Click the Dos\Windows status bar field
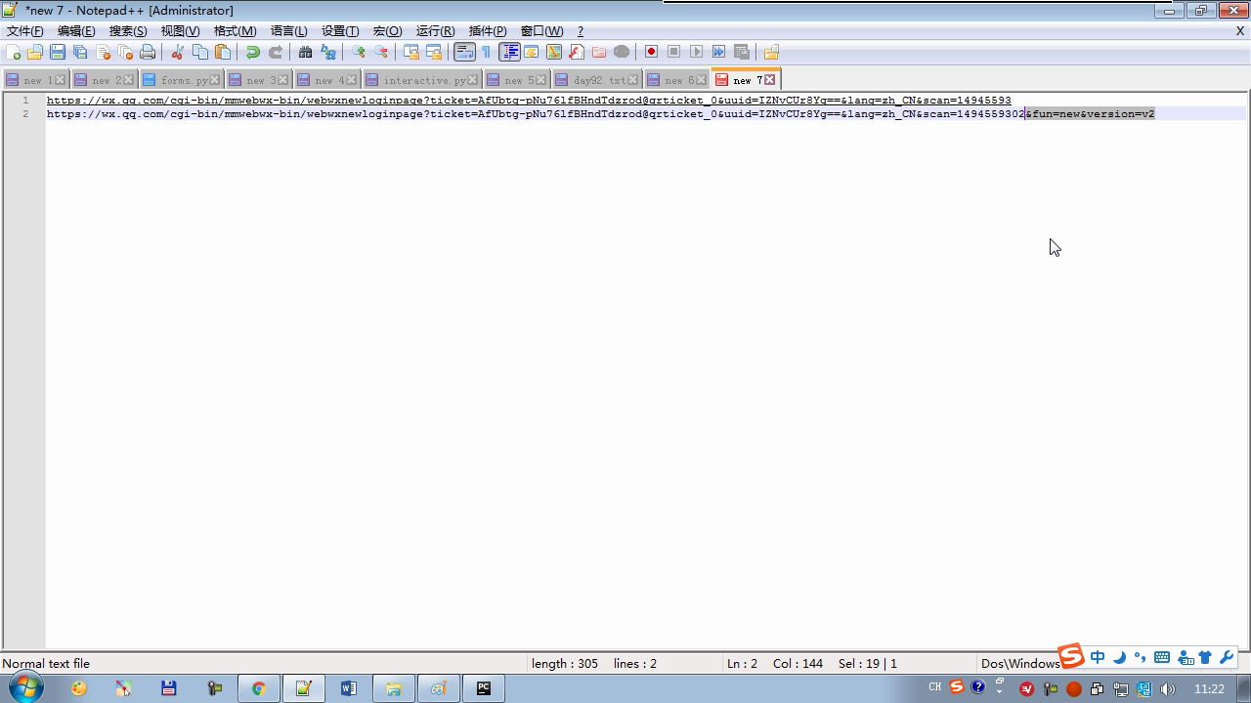 pyautogui.click(x=1020, y=664)
